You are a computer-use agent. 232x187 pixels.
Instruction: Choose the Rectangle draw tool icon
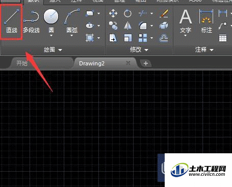[x=90, y=13]
